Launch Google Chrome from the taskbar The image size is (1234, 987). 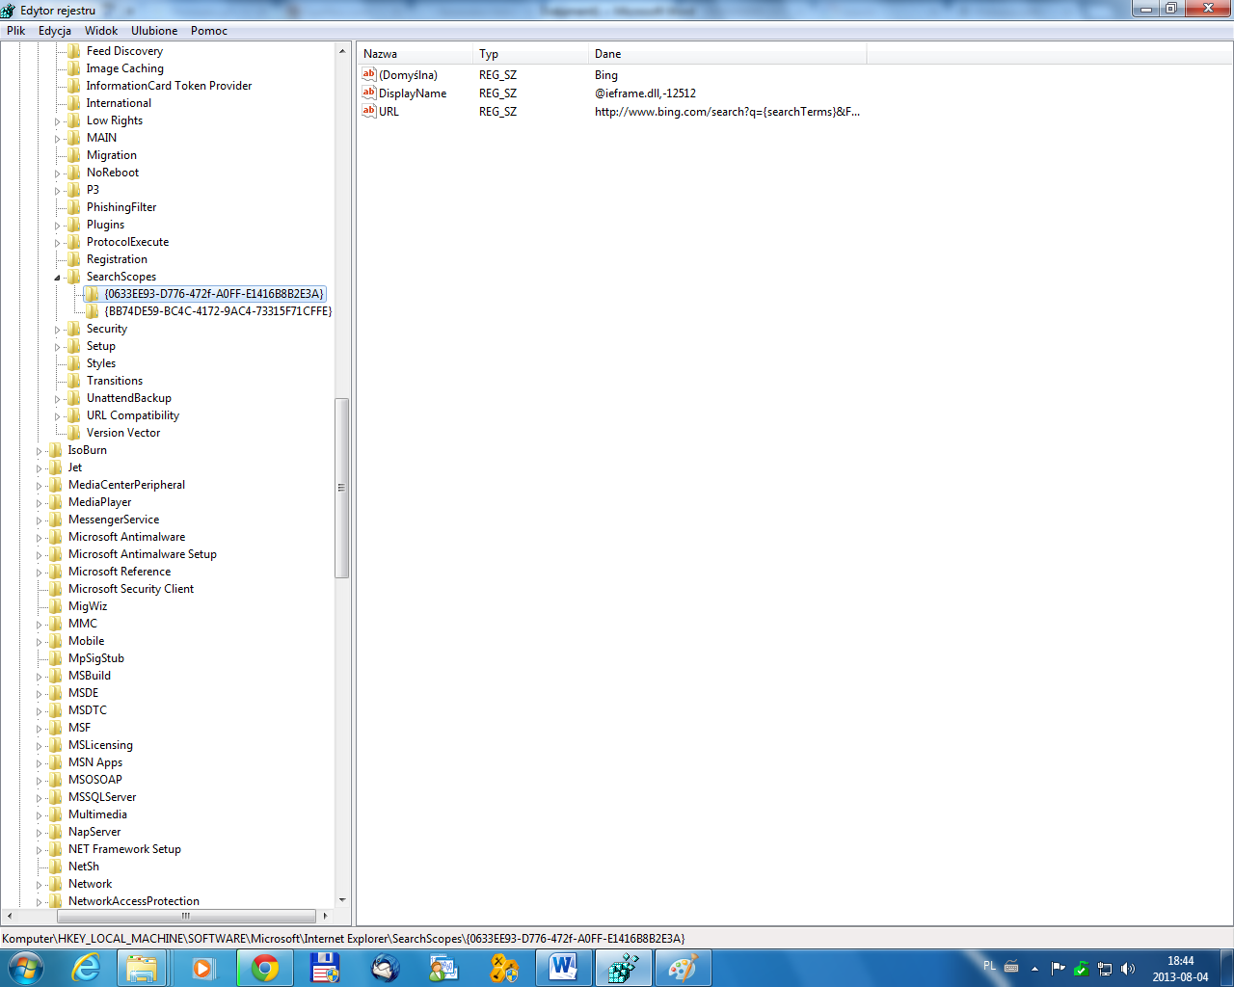[x=264, y=968]
